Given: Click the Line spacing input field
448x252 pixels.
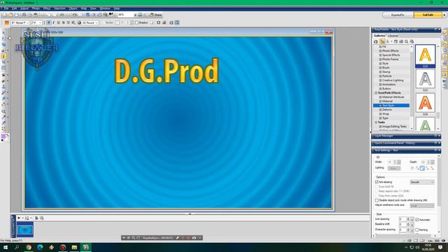Looking at the screenshot, I should click(x=402, y=219).
